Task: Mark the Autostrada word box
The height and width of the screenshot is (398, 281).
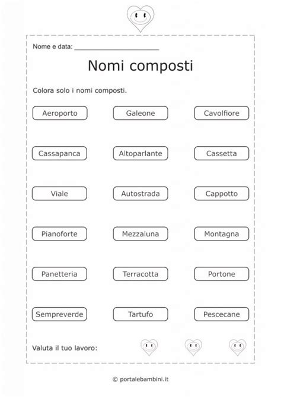Action: click(140, 194)
